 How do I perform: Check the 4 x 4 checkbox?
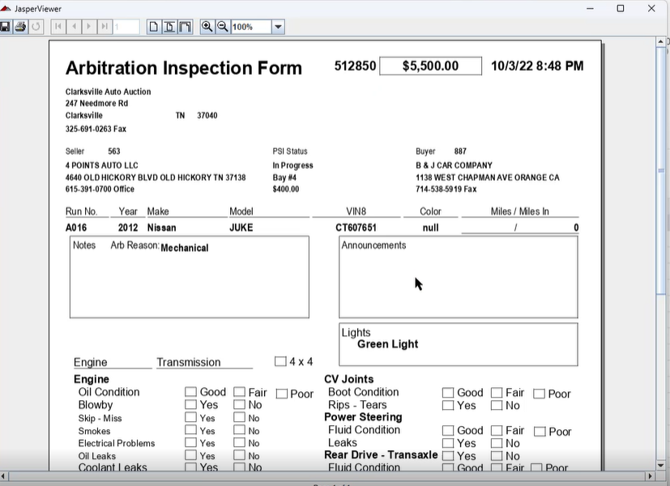[280, 362]
